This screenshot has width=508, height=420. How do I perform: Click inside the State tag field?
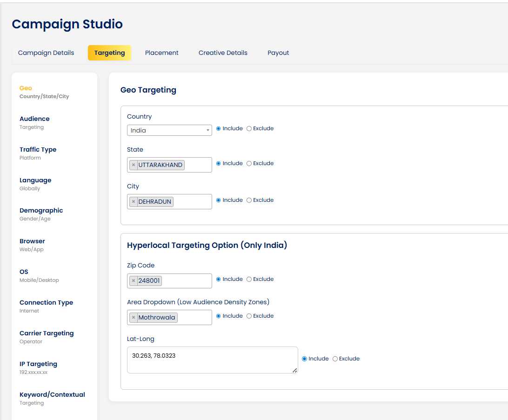pyautogui.click(x=169, y=165)
